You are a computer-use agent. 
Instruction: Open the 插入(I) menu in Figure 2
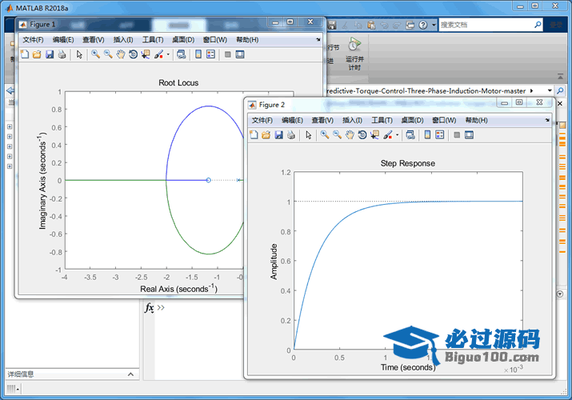click(x=352, y=120)
